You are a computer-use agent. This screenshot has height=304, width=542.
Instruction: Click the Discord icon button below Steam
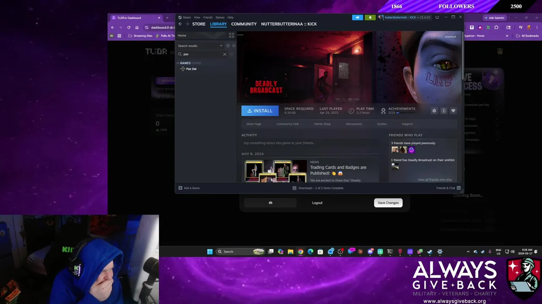pyautogui.click(x=271, y=203)
